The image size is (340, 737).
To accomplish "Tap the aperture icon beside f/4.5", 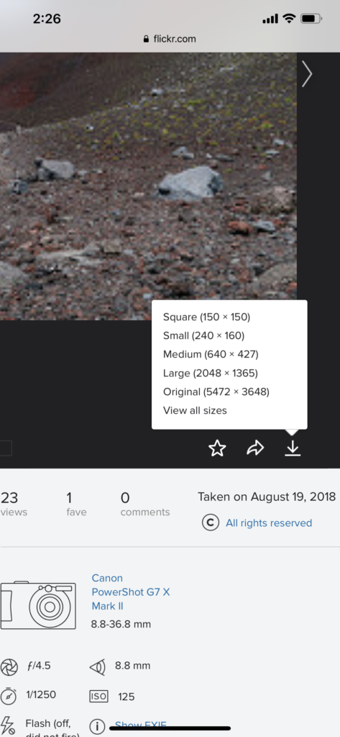I will (x=9, y=666).
